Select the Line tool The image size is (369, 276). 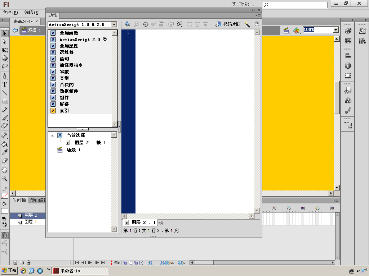pyautogui.click(x=4, y=93)
